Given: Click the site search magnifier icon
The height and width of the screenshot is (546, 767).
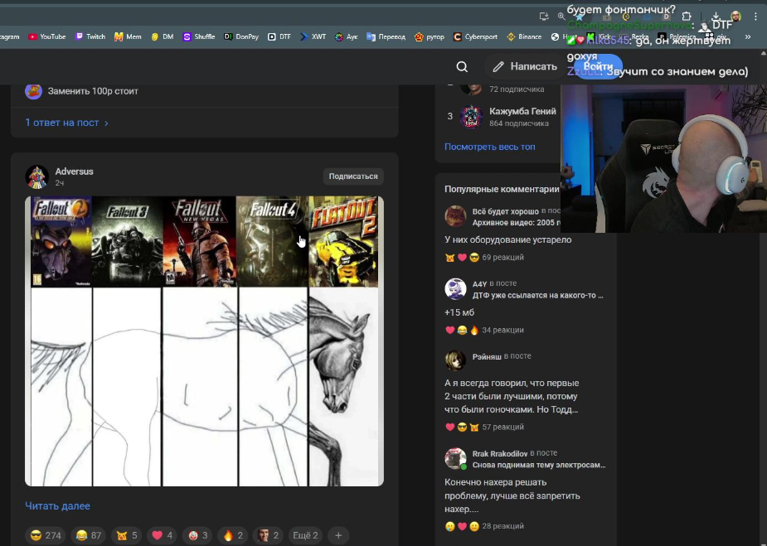Looking at the screenshot, I should [x=462, y=66].
